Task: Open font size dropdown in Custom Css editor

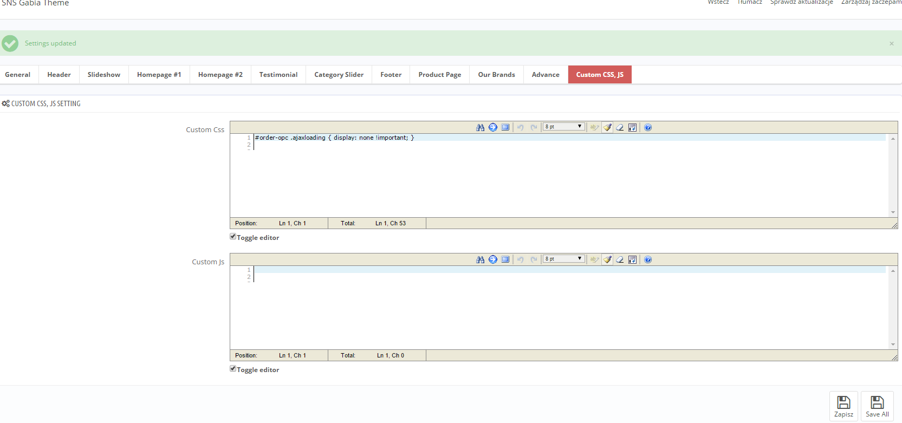Action: click(564, 127)
